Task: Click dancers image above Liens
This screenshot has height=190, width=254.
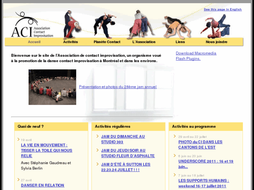Action: click(x=177, y=28)
